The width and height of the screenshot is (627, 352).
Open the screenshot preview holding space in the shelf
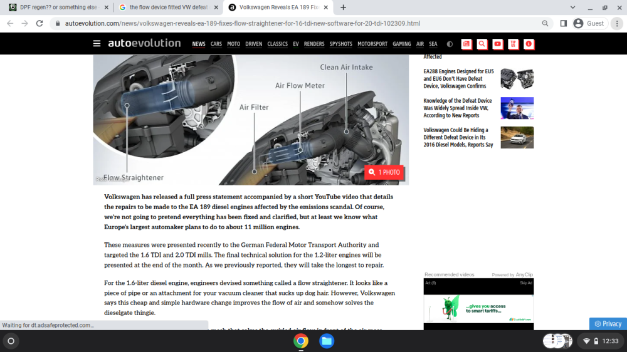[558, 341]
